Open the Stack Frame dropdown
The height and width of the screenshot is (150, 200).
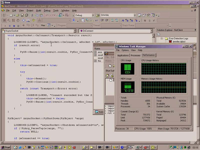click(167, 25)
